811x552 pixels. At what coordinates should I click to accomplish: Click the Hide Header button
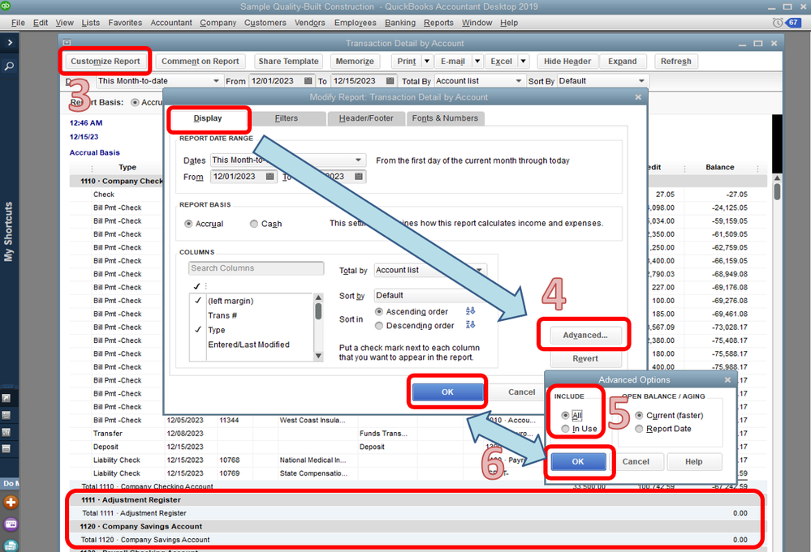point(567,62)
